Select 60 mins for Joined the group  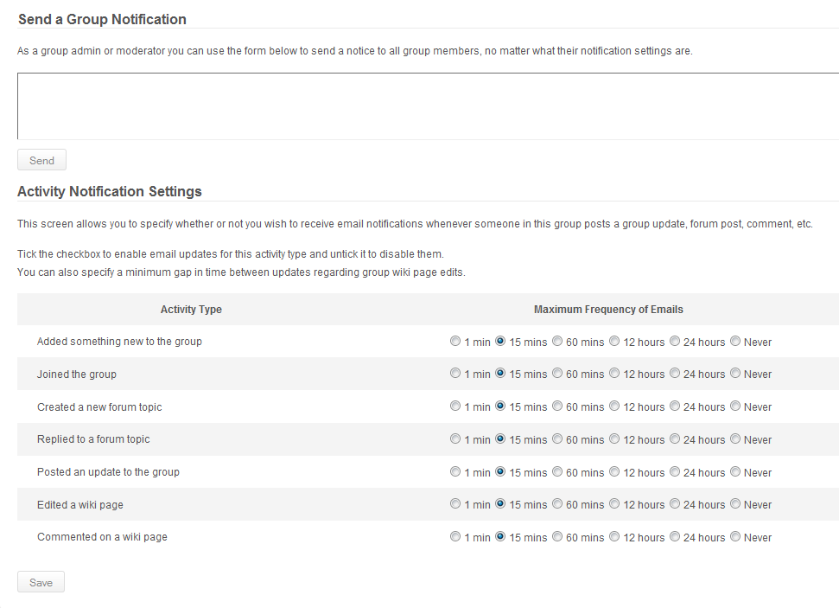pyautogui.click(x=557, y=374)
